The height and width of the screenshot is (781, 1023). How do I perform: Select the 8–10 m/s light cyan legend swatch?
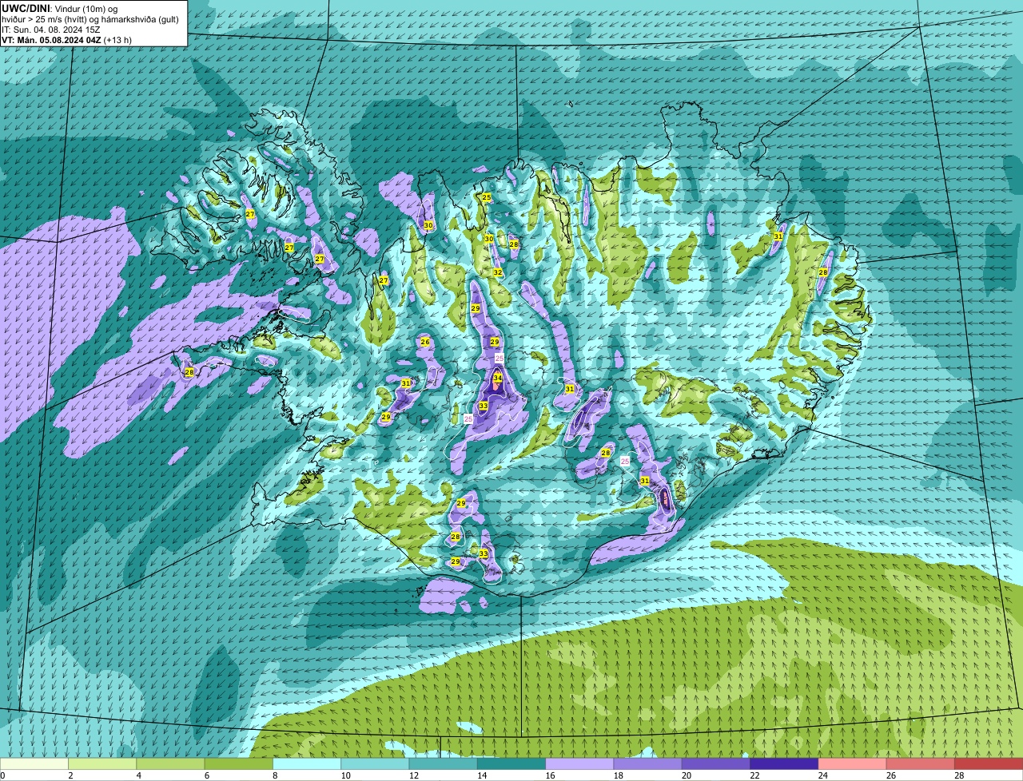(307, 764)
